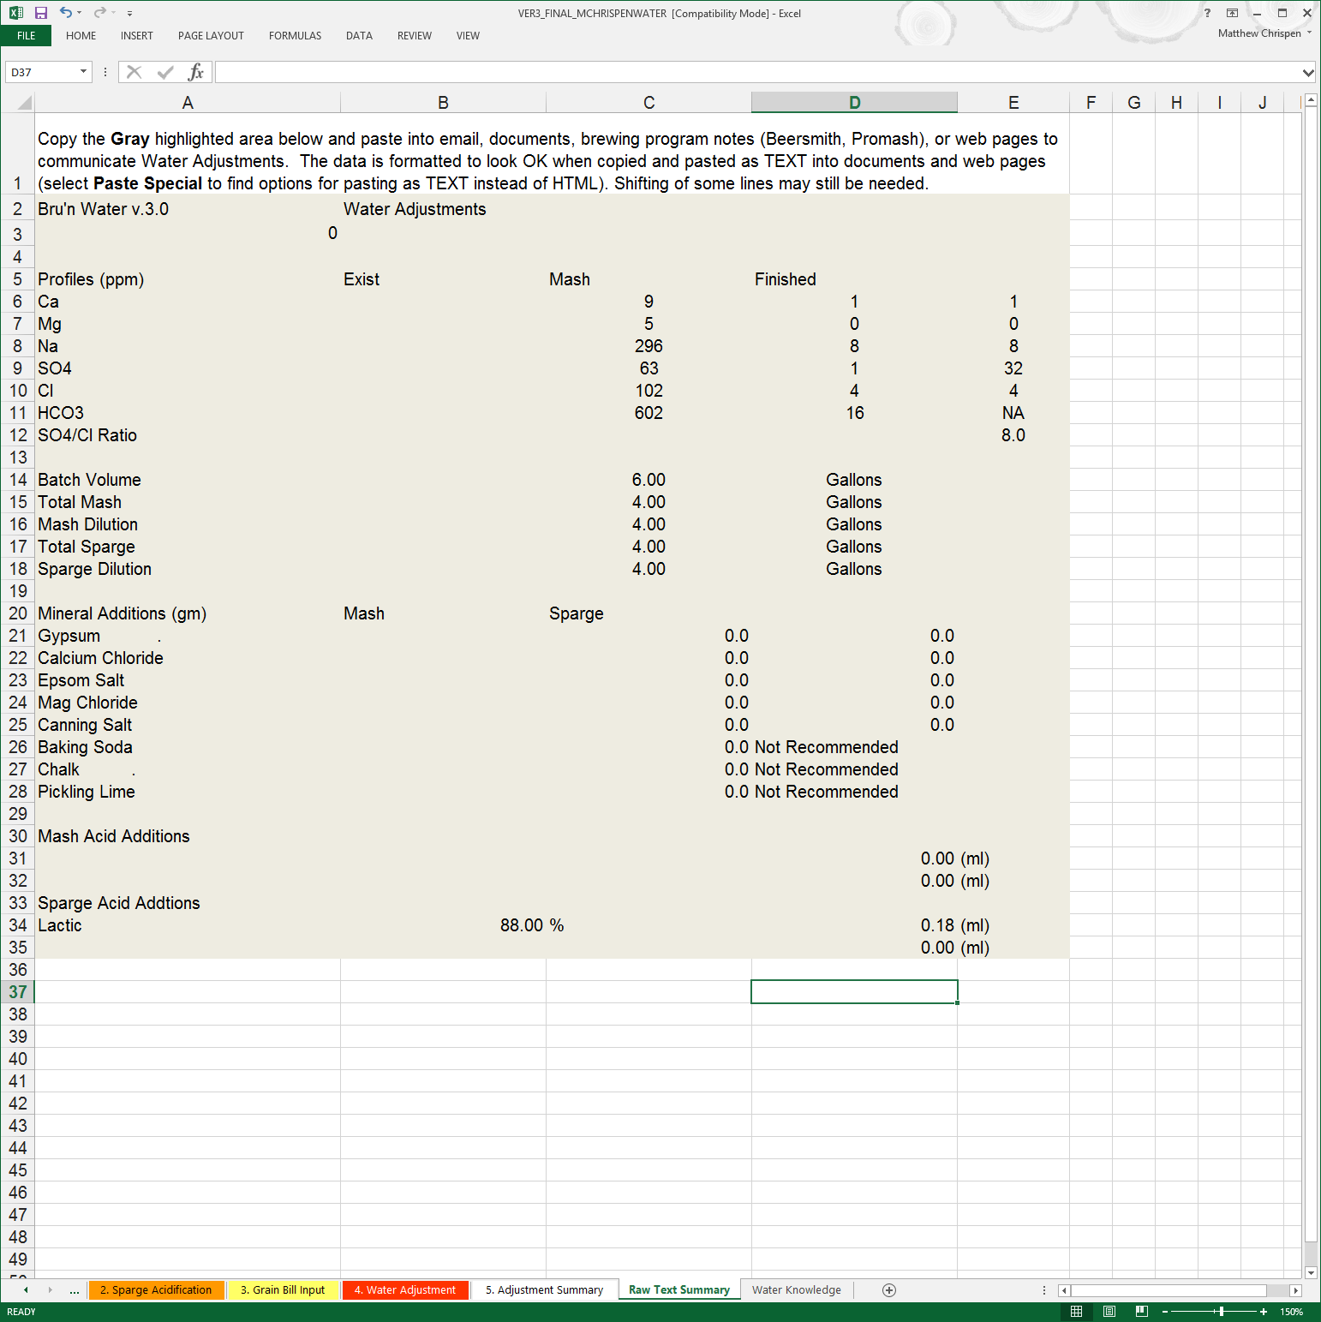Viewport: 1321px width, 1322px height.
Task: Click the Help question mark icon
Action: point(1207,13)
